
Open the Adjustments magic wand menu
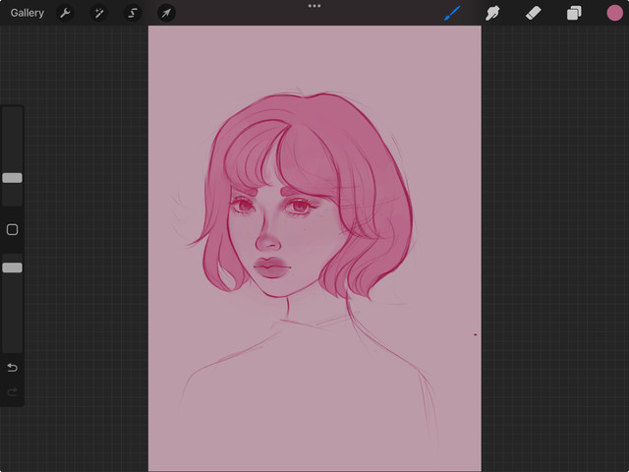point(98,13)
